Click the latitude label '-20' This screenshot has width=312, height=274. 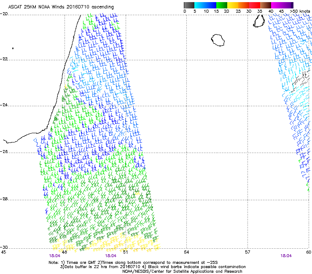click(x=4, y=14)
